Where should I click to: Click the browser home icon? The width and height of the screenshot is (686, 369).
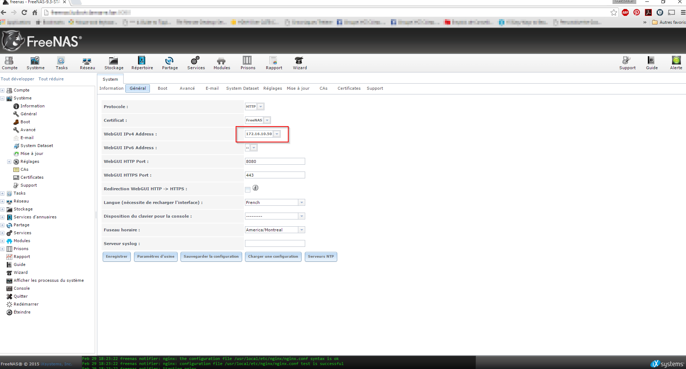[35, 12]
